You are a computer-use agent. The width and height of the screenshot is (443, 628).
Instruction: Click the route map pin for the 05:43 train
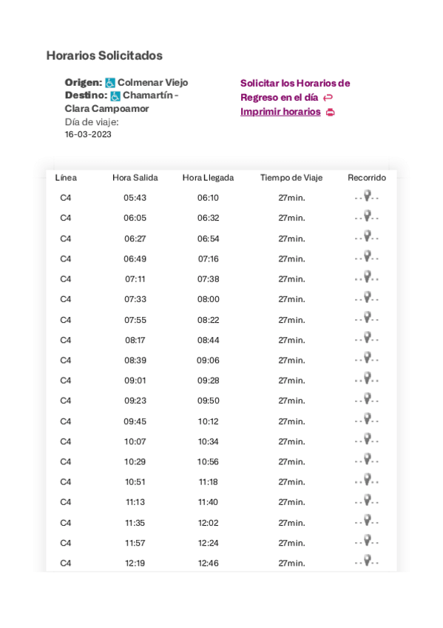368,195
